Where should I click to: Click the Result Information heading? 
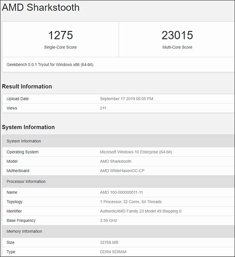[x=27, y=86]
